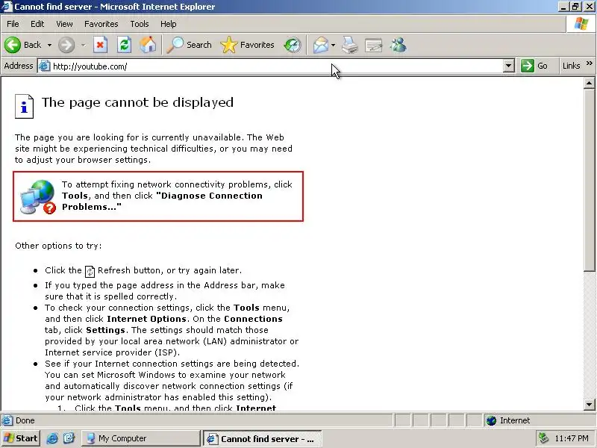Screen dimensions: 597x448
Task: Click the Outlook Express quick launch icon
Action: point(69,438)
